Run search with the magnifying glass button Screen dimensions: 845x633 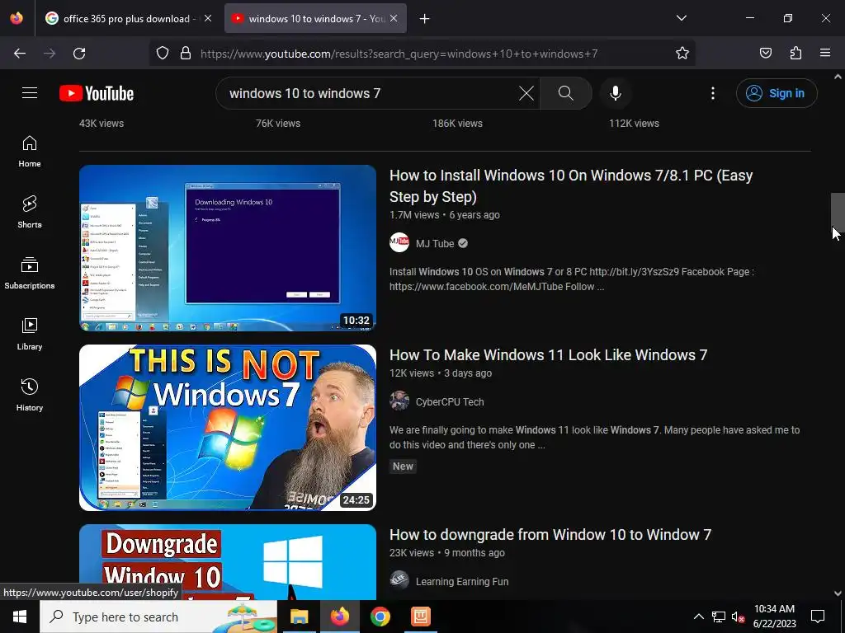pyautogui.click(x=566, y=93)
